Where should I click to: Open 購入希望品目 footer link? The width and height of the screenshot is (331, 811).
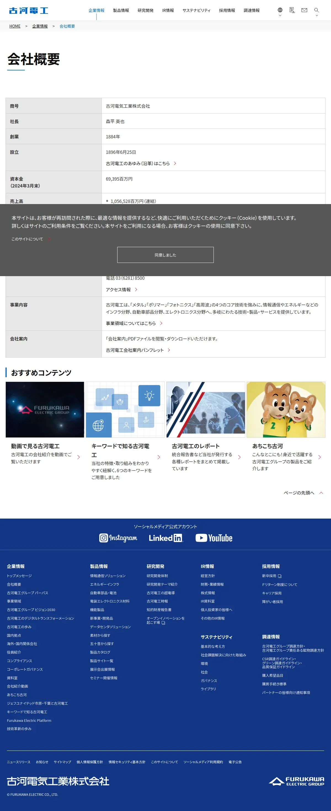point(272,675)
